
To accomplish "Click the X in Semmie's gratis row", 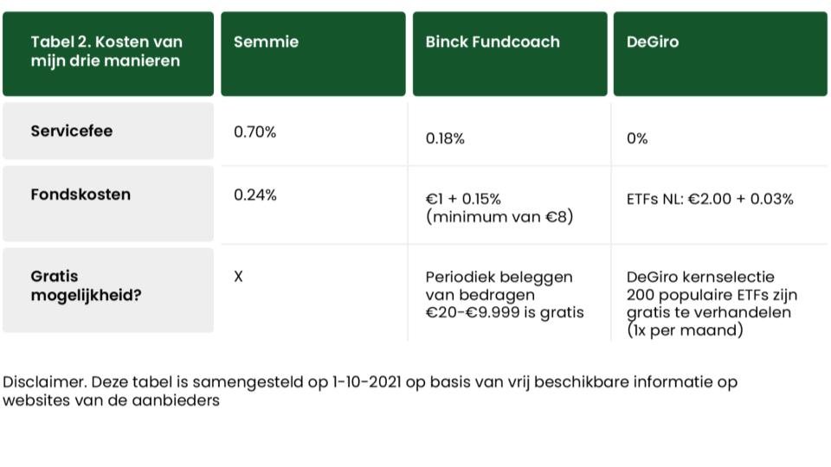I will point(239,277).
